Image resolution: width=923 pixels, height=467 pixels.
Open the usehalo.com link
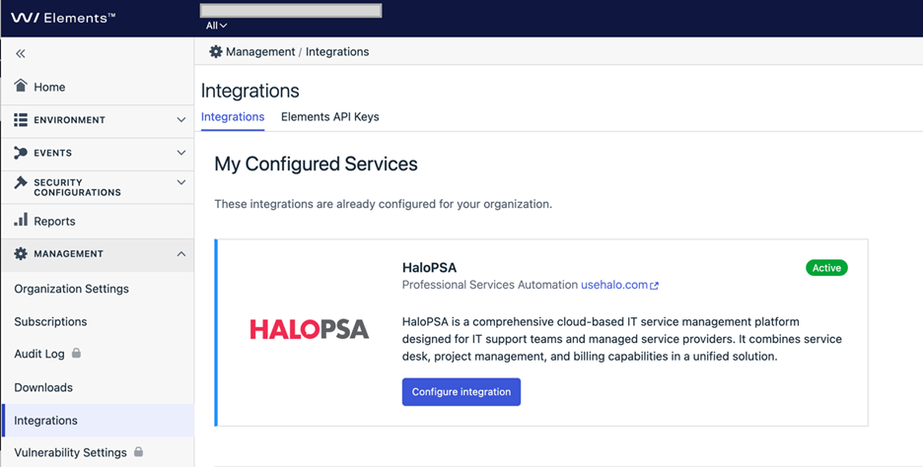[x=614, y=285]
